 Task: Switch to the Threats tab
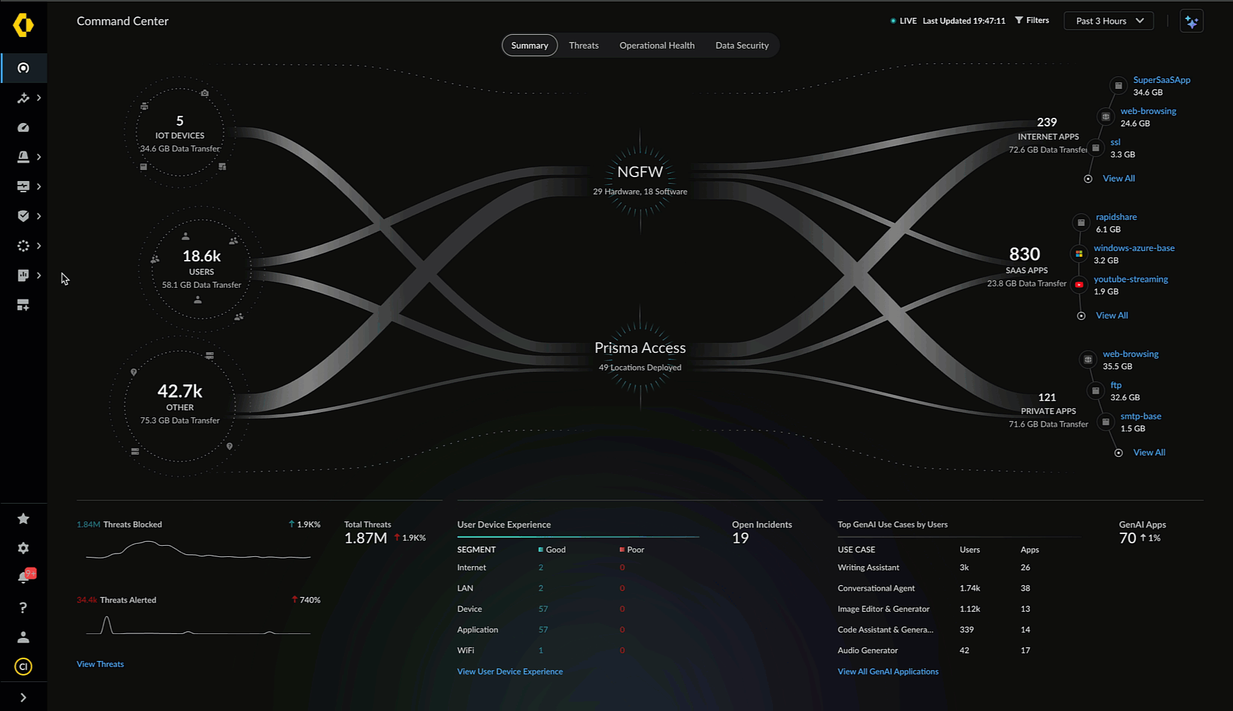[583, 45]
